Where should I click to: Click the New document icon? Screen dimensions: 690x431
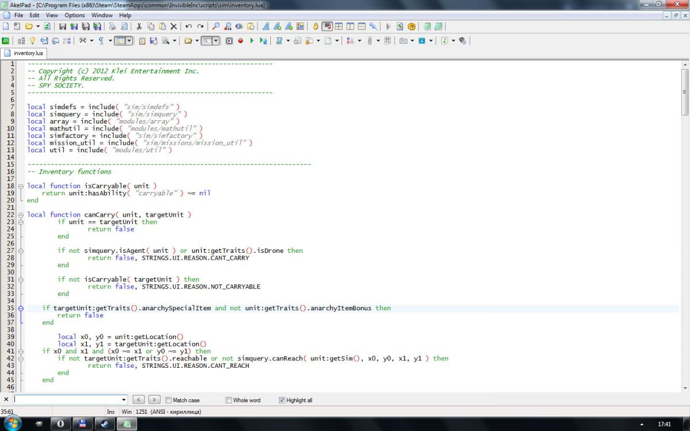6,26
